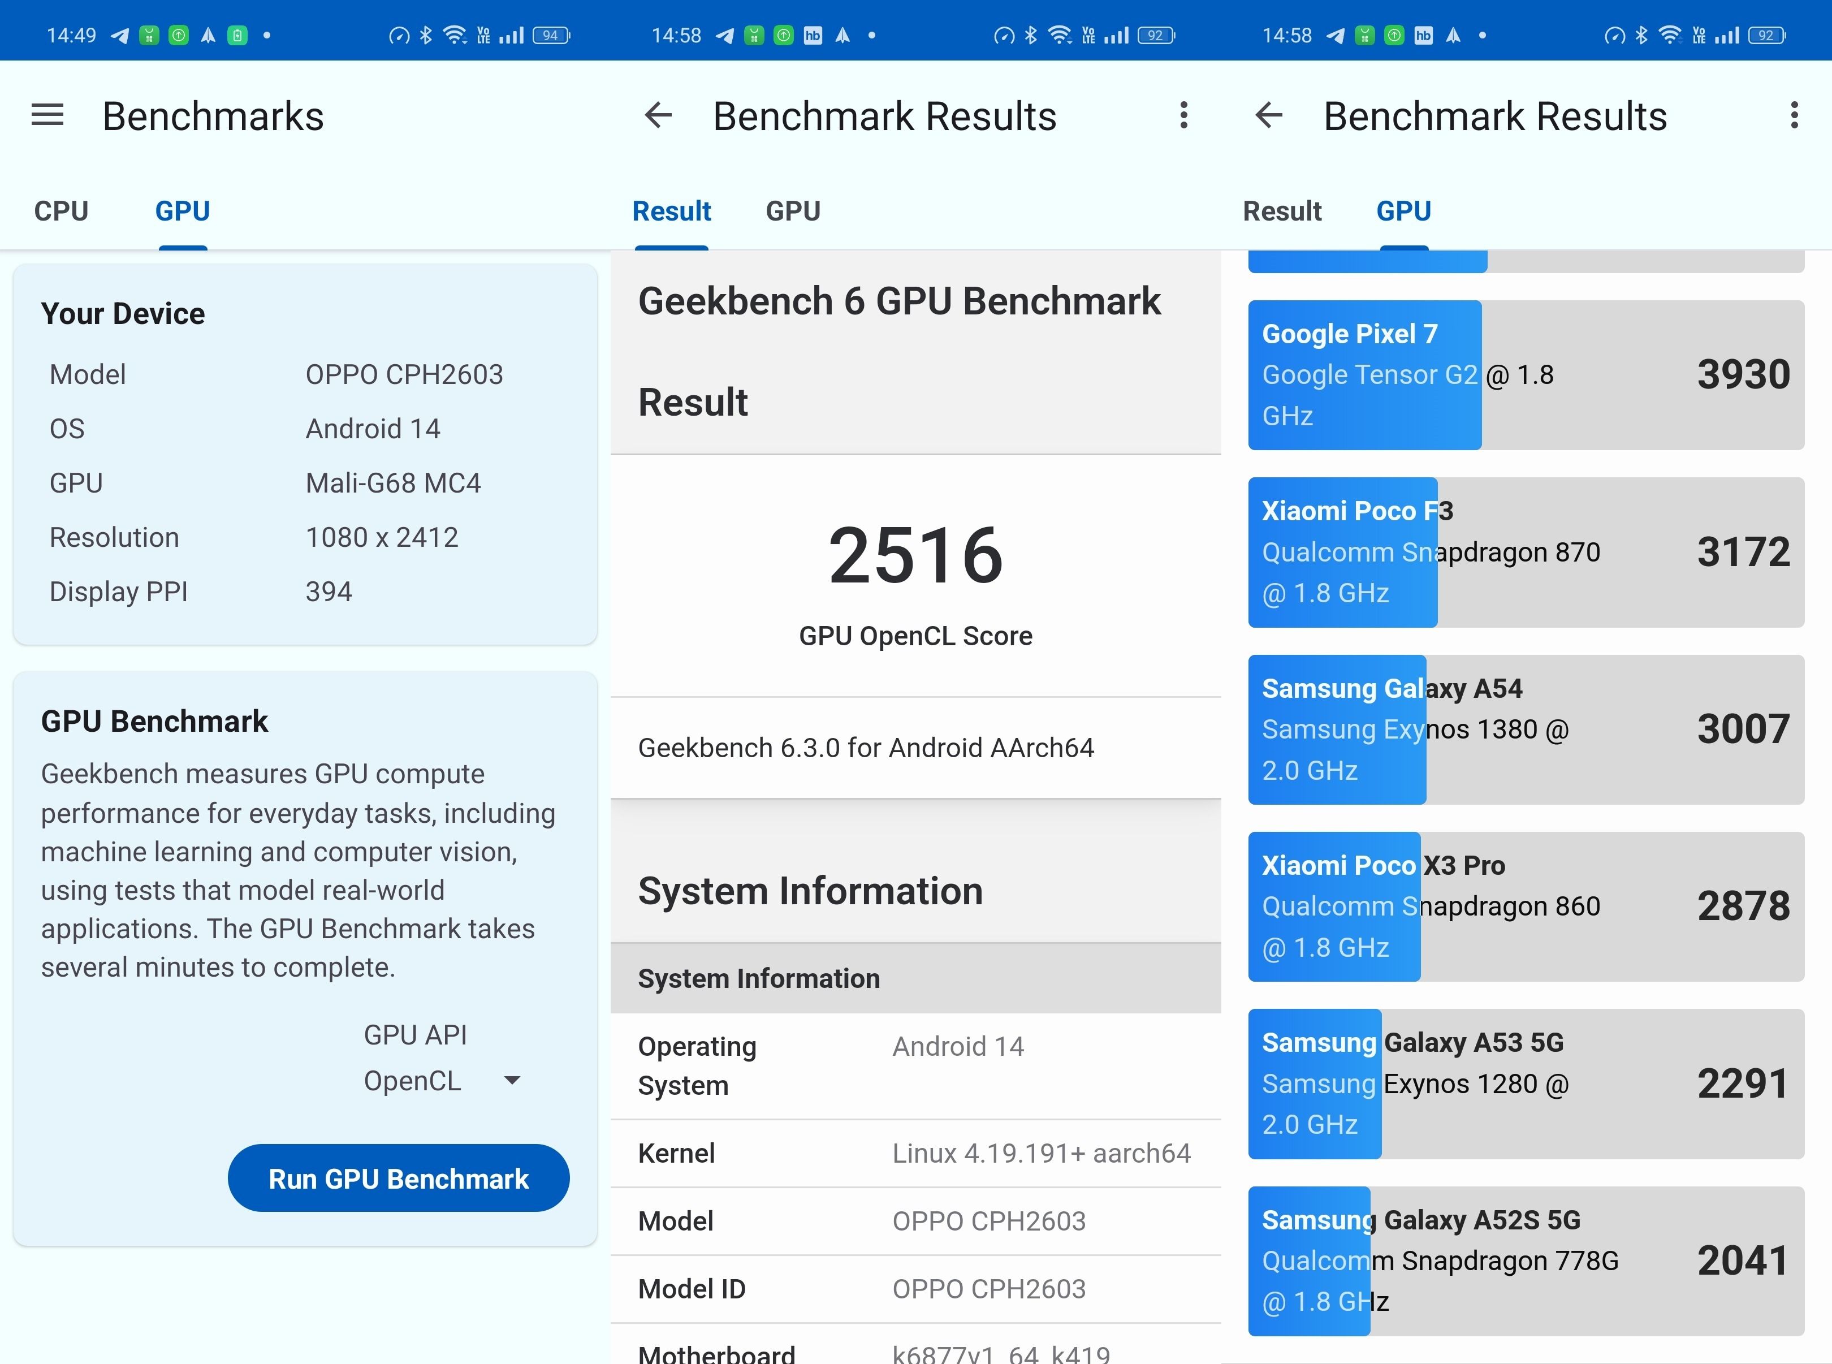Tap the Display PPI 394 value
Screen dimensions: 1832x1364
(329, 592)
